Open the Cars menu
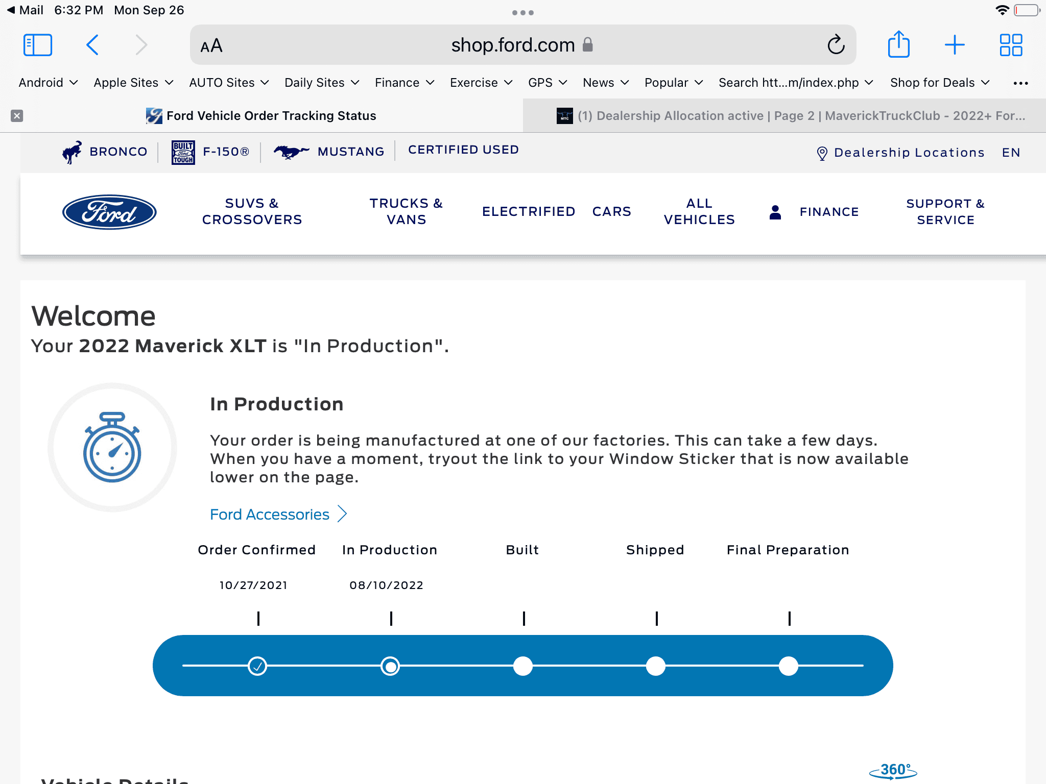This screenshot has width=1046, height=784. coord(612,211)
